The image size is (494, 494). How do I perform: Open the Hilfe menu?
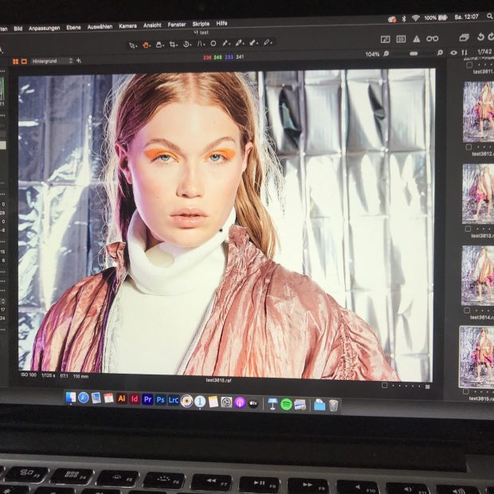pos(222,23)
